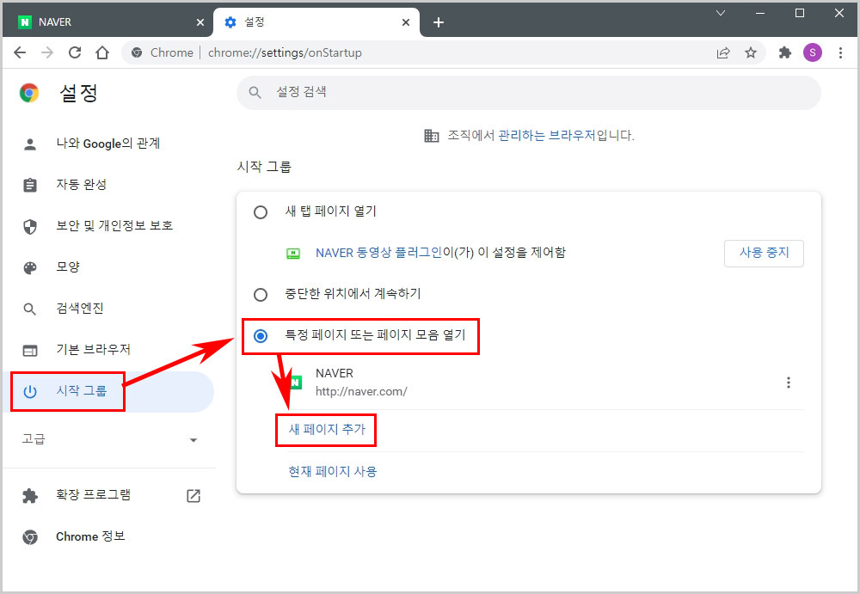Screen dimensions: 860x594
Task: Click the forward navigation arrow
Action: click(x=47, y=52)
